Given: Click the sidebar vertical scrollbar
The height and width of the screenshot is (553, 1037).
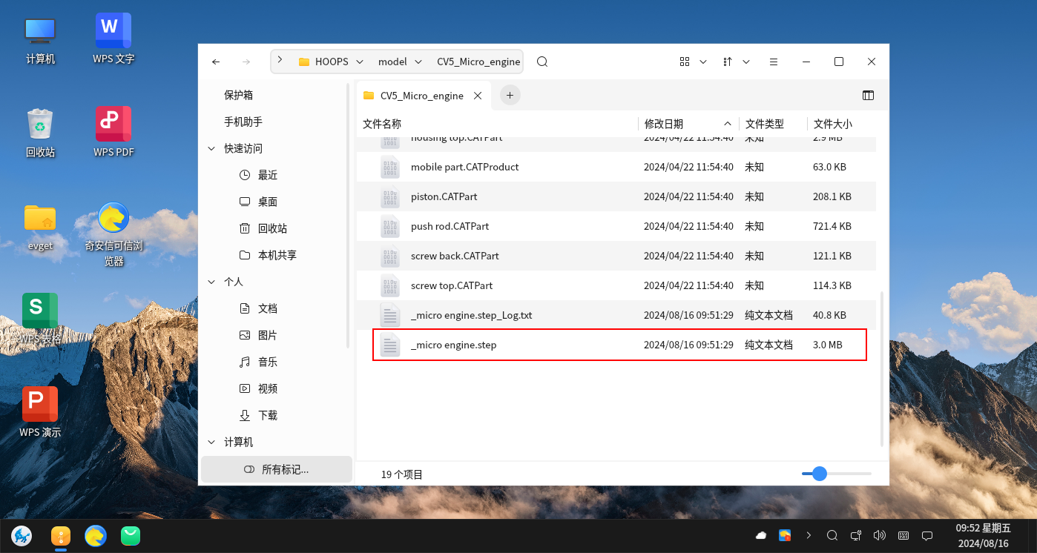Looking at the screenshot, I should (348, 215).
